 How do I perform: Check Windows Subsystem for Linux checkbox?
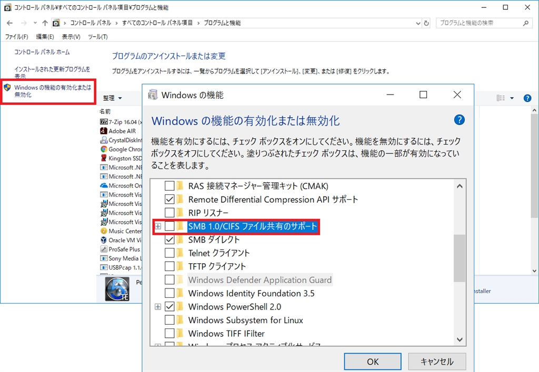pos(169,320)
